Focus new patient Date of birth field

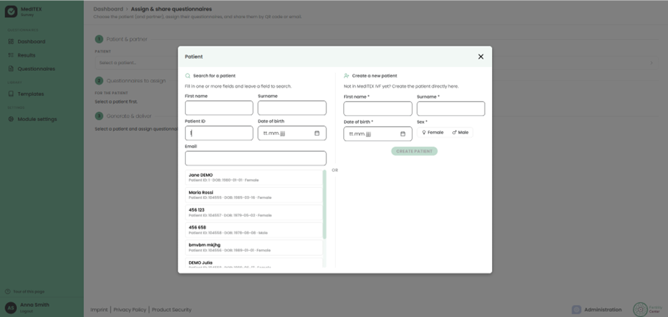378,134
